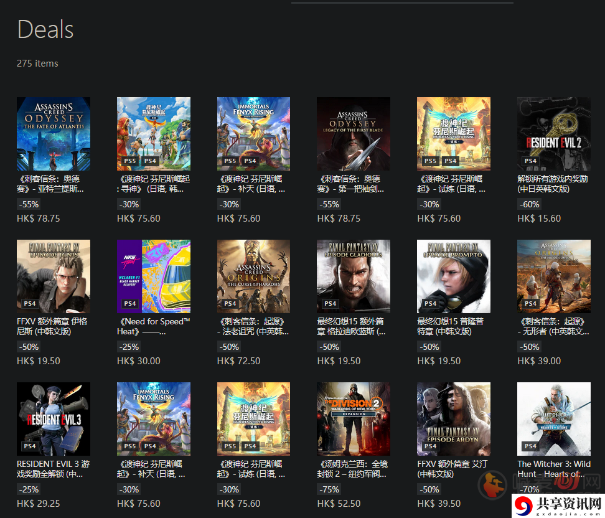This screenshot has width=605, height=518.
Task: Click the PS4 tag on Witcher 3 cover
Action: [x=530, y=446]
